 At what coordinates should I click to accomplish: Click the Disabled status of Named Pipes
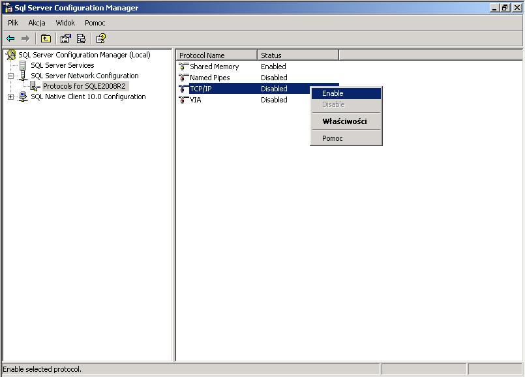(x=274, y=78)
